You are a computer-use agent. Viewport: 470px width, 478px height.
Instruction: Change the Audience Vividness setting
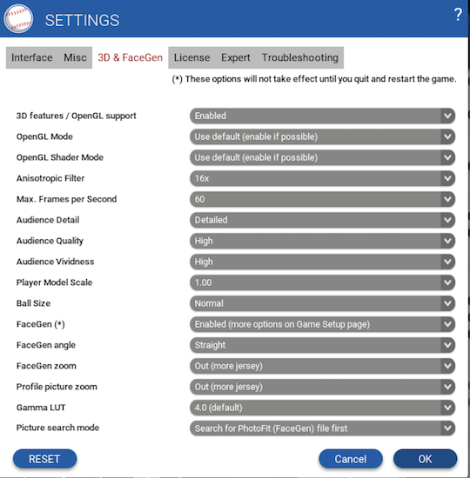click(x=323, y=262)
